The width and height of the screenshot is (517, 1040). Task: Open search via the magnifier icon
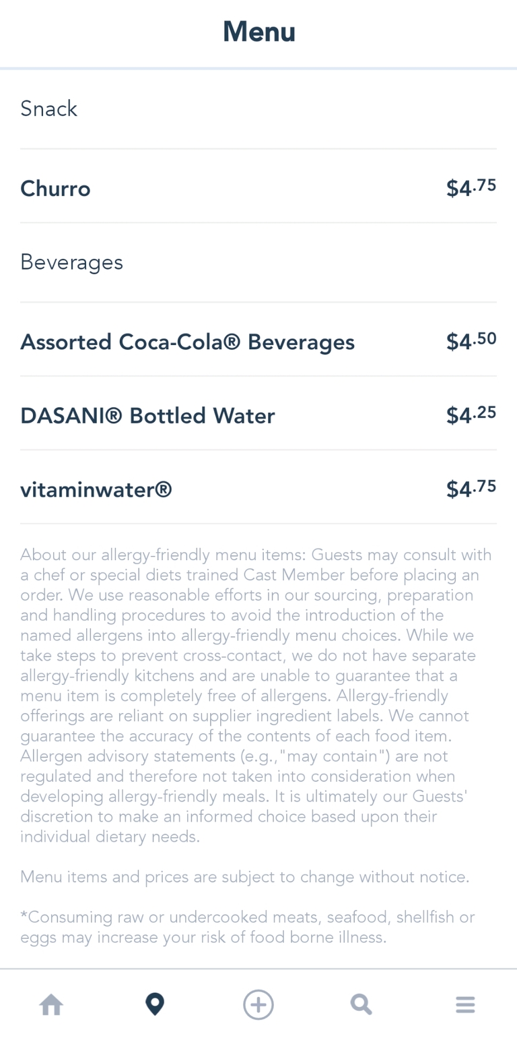tap(361, 1005)
